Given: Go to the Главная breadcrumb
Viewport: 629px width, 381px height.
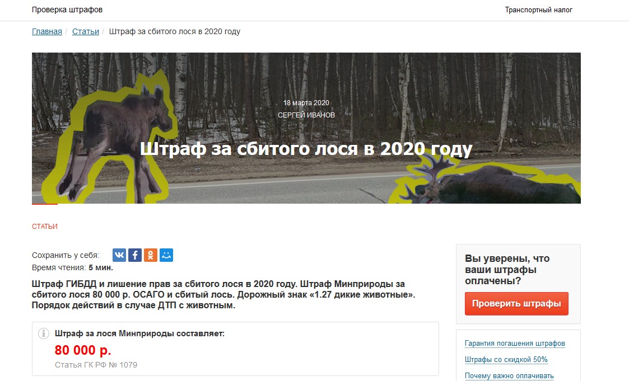Looking at the screenshot, I should [x=47, y=32].
